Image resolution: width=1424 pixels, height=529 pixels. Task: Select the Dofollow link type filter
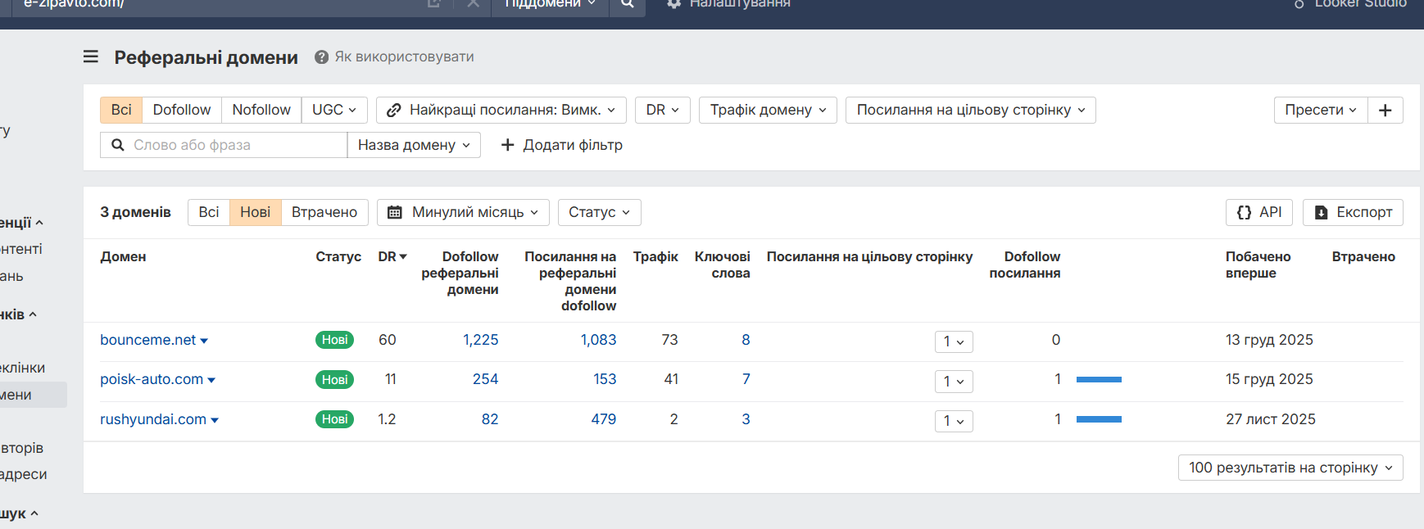coord(182,111)
